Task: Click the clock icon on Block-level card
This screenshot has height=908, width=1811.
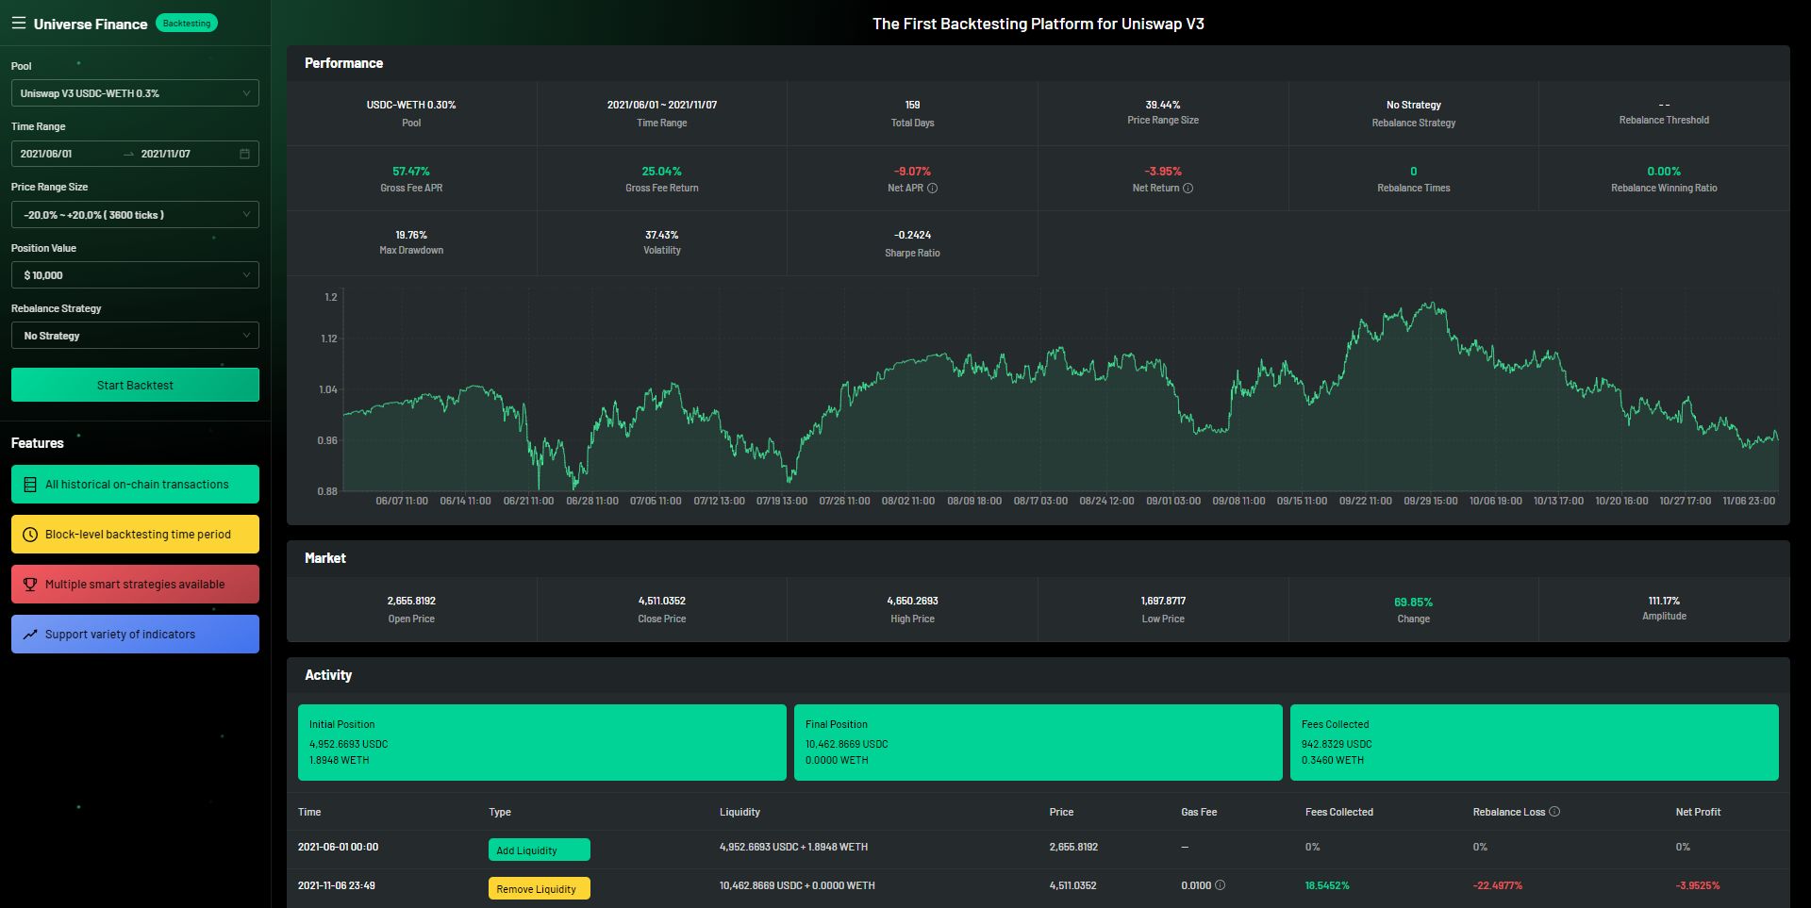Action: click(30, 535)
